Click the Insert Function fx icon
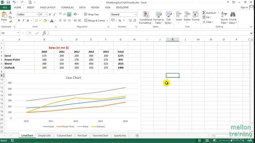Screen dimensions: 255x143 (x=44, y=33)
